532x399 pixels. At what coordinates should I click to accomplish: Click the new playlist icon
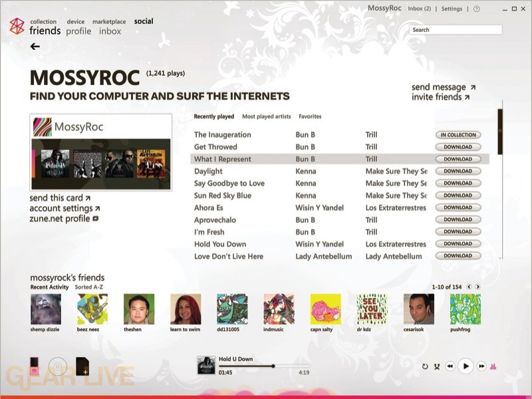82,366
